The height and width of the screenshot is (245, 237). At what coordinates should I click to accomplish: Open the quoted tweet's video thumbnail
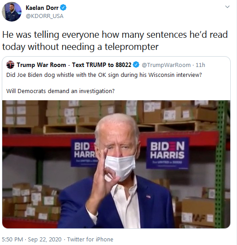coord(116,164)
